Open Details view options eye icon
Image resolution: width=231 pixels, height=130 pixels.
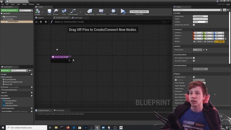228,10
